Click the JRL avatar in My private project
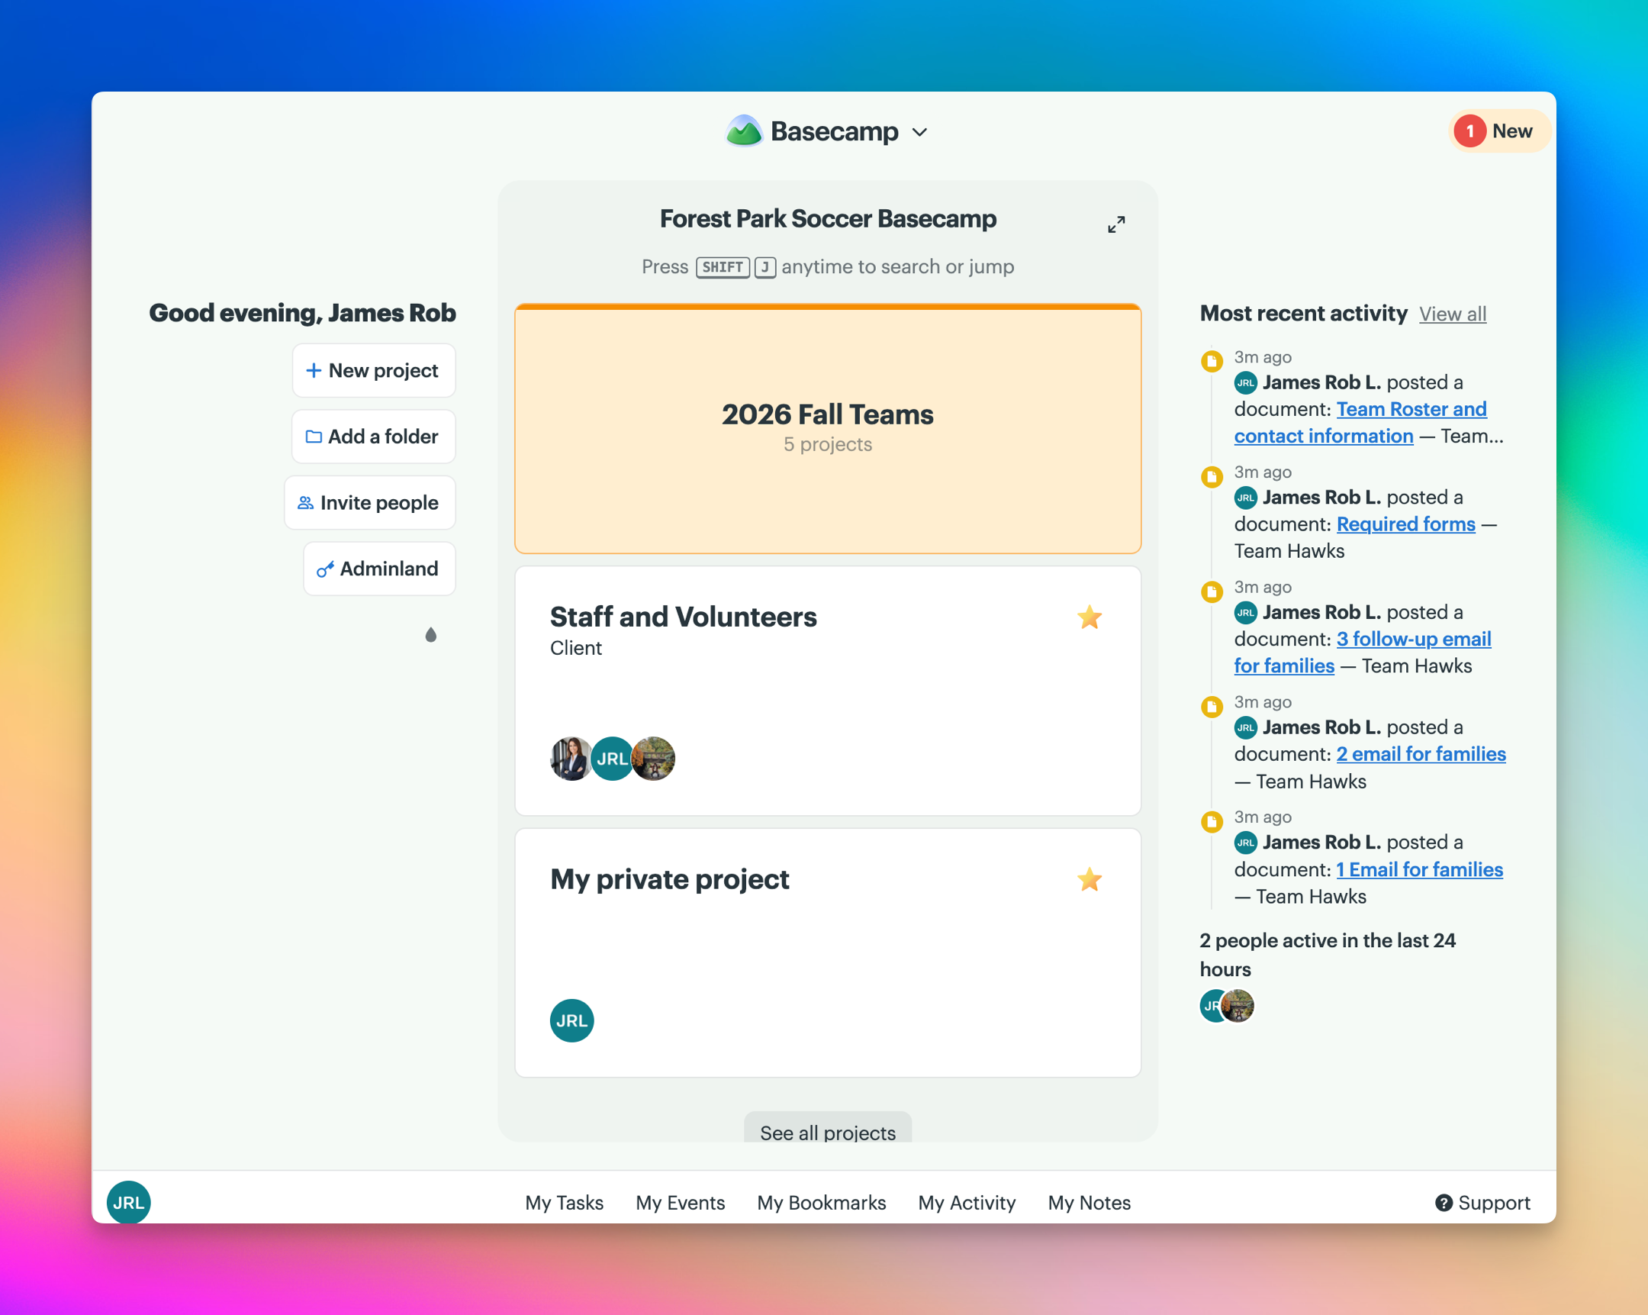Image resolution: width=1648 pixels, height=1315 pixels. [571, 1020]
